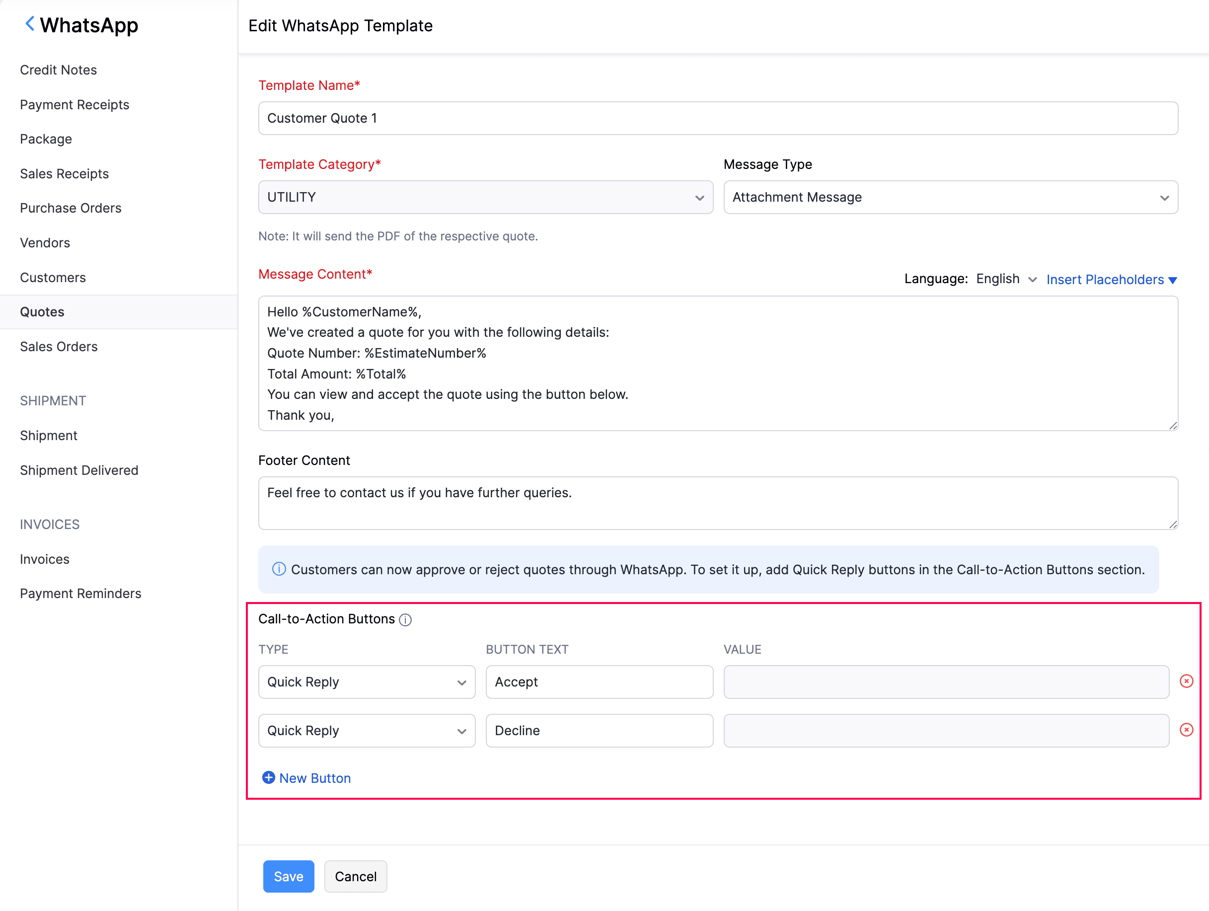Open the Message Type dropdown
The height and width of the screenshot is (911, 1209).
point(951,197)
